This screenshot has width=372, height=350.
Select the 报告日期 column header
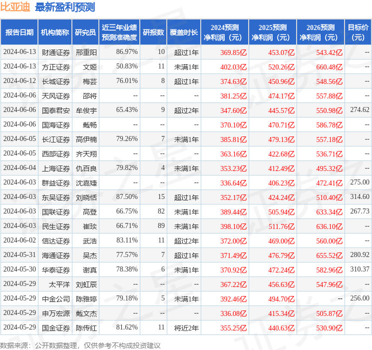(19, 32)
